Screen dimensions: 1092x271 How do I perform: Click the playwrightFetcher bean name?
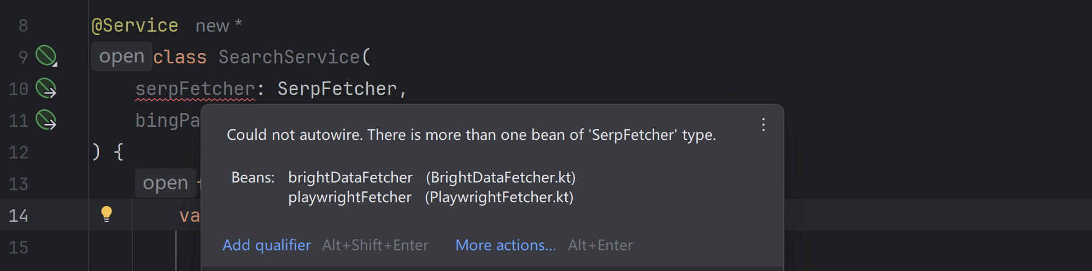350,197
